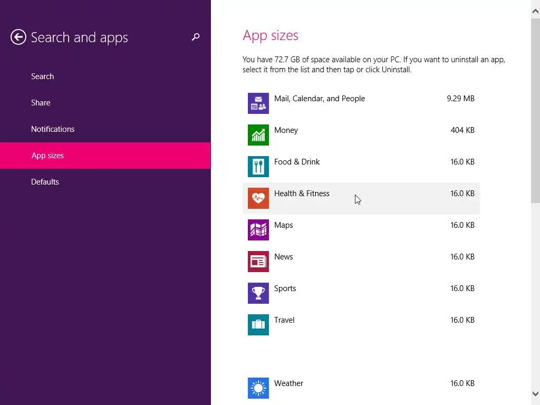Select the red News app icon
The height and width of the screenshot is (405, 540).
(x=258, y=262)
